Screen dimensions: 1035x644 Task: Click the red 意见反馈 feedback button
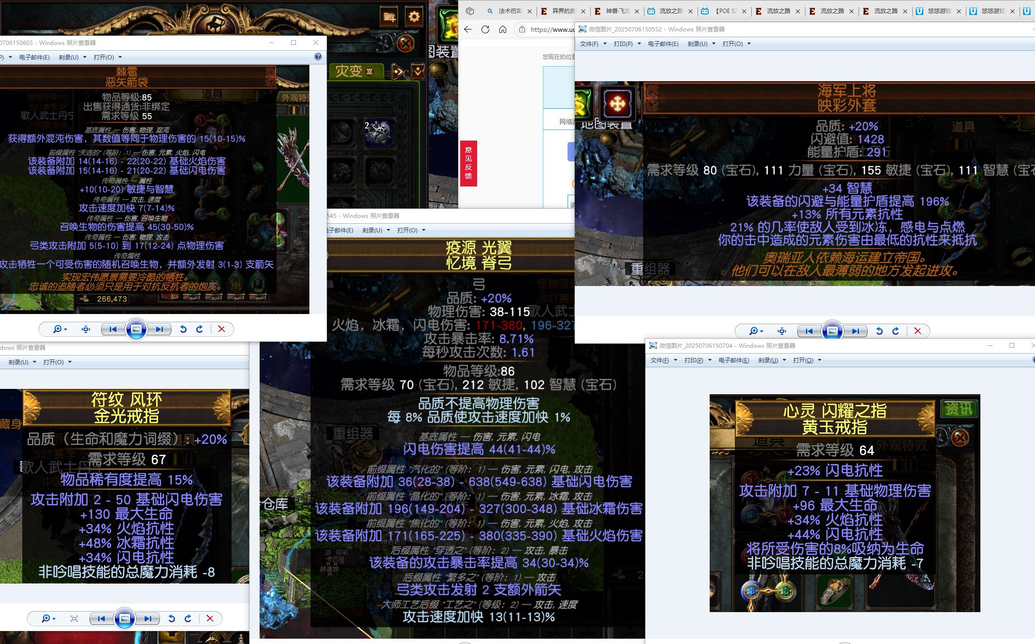[x=468, y=163]
